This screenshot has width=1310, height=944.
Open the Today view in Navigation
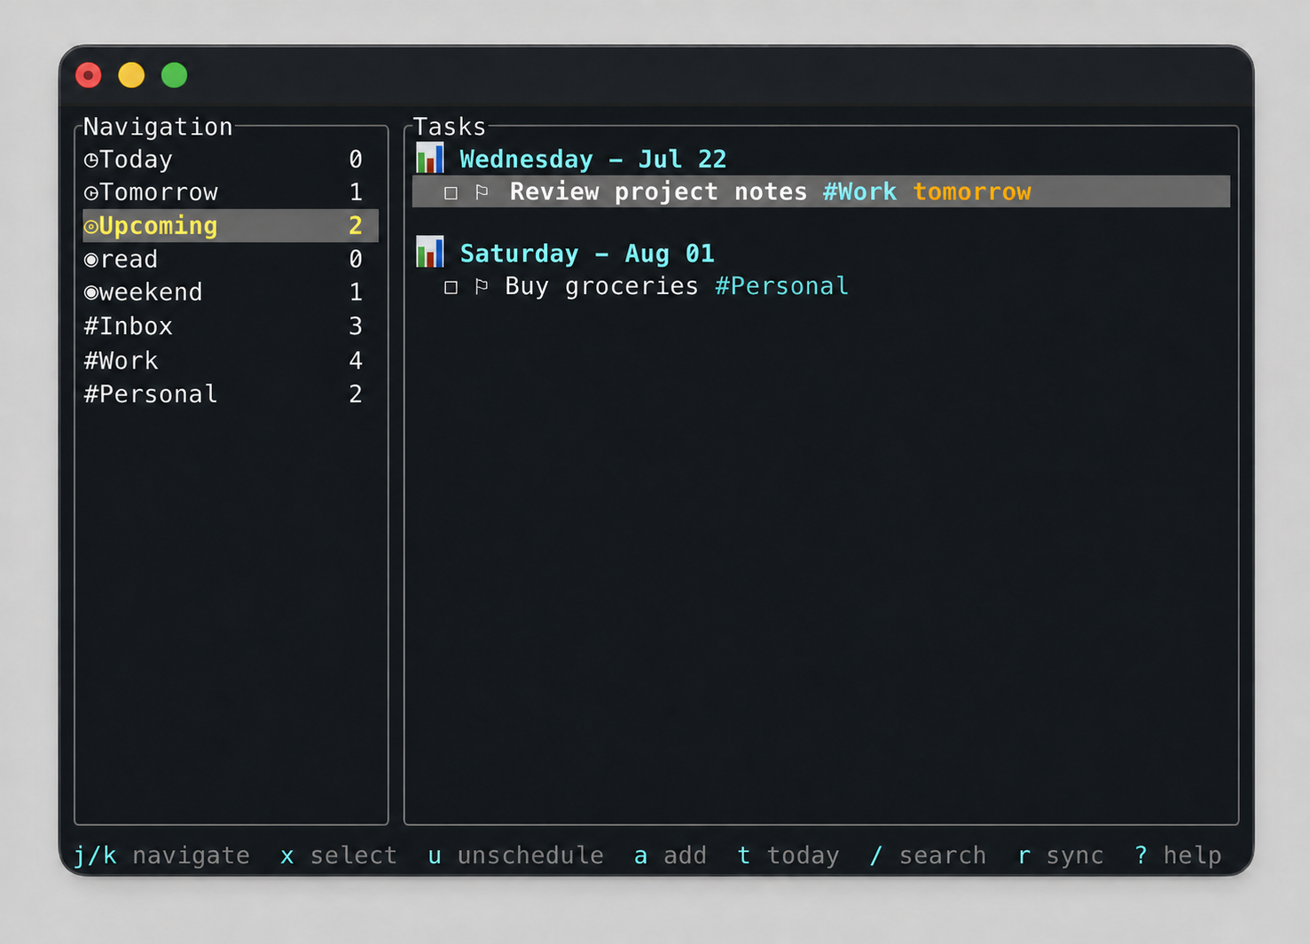click(231, 160)
